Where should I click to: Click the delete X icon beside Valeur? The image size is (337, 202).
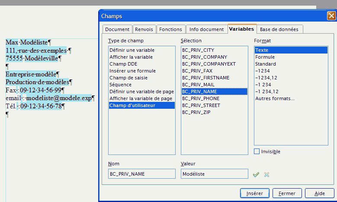[x=266, y=174]
